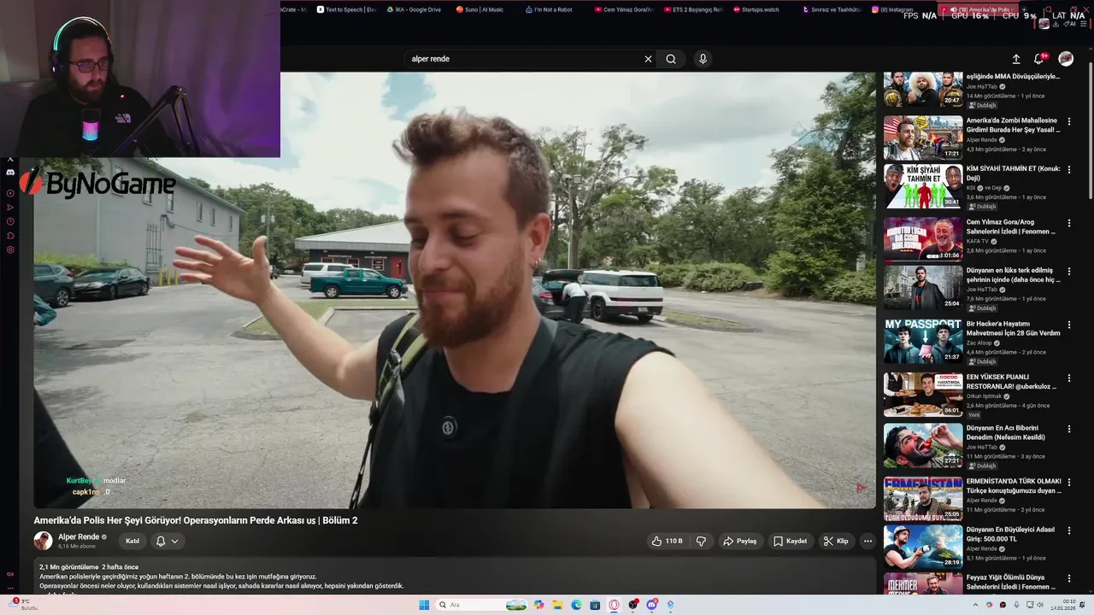Click the Windows taskbar search box

tap(482, 605)
